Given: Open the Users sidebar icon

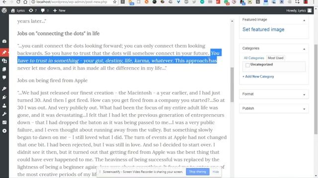Looking at the screenshot, I should pyautogui.click(x=4, y=105).
